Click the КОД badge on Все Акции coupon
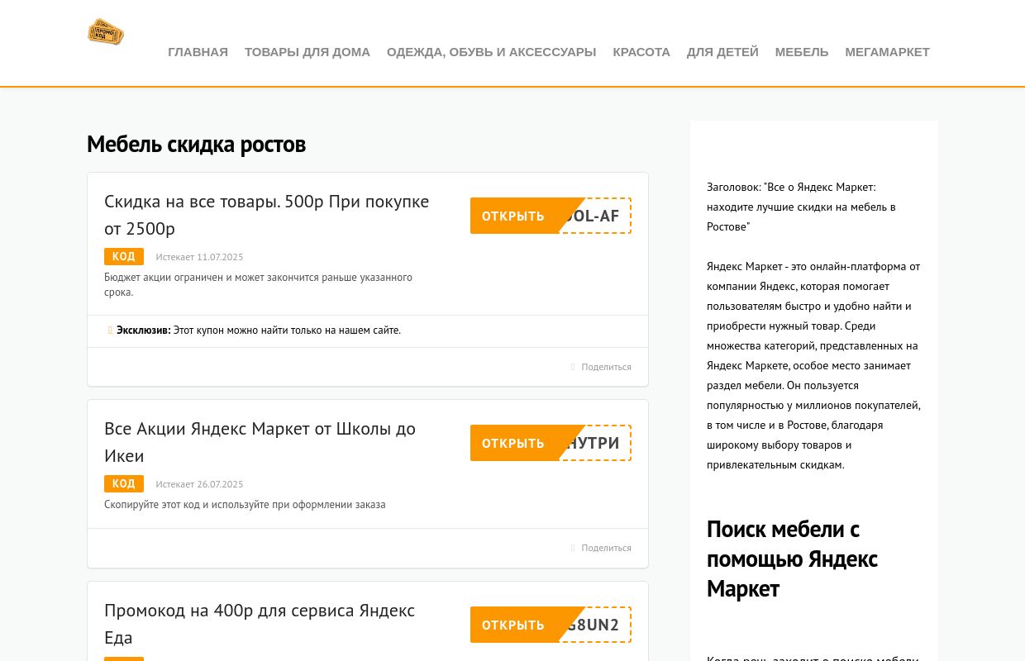 pos(124,483)
